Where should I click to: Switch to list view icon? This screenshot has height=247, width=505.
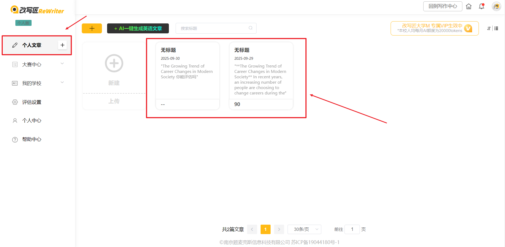coord(496,29)
